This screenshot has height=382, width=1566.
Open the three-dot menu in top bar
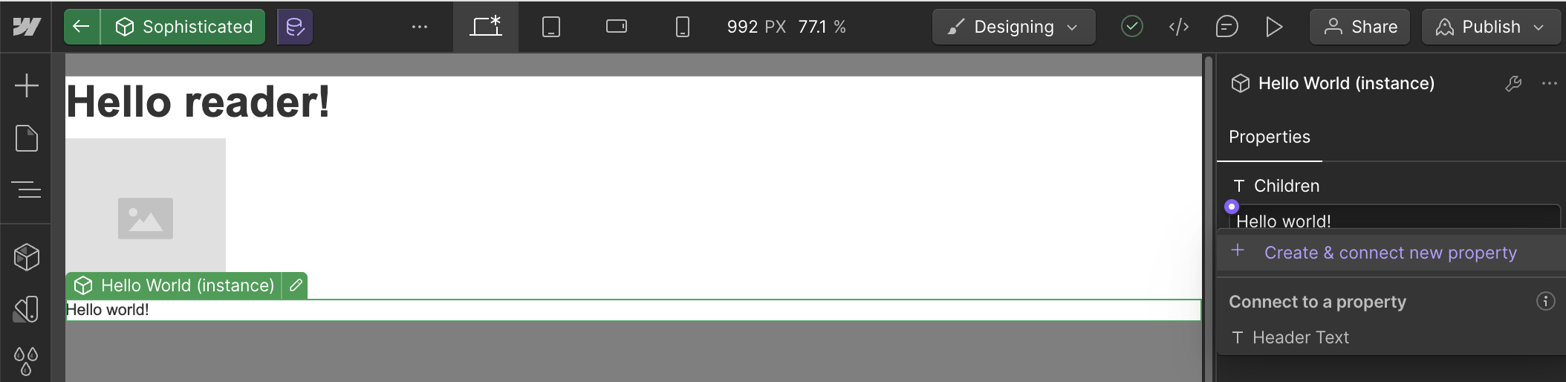coord(420,27)
